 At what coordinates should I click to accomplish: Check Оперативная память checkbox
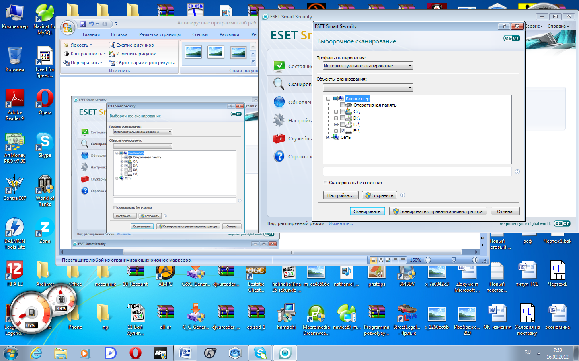click(343, 105)
